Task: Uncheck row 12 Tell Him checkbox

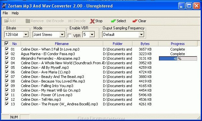Action: [6, 99]
